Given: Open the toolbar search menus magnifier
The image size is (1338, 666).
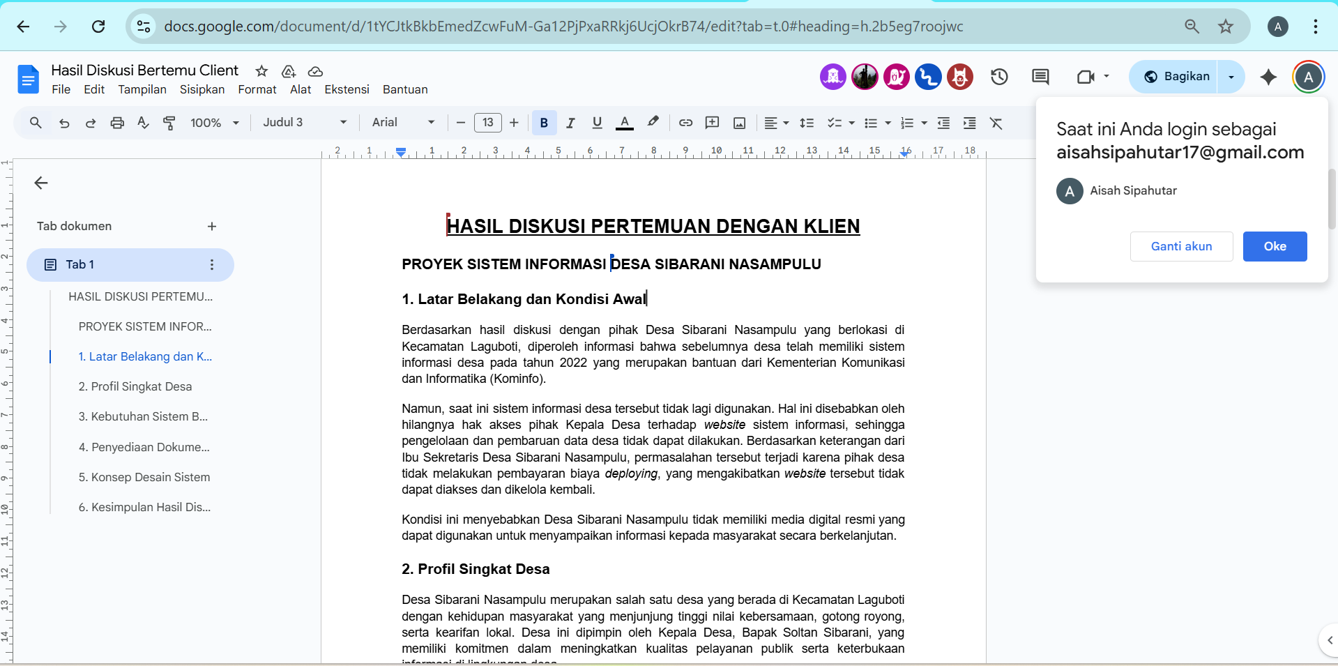Looking at the screenshot, I should (36, 123).
